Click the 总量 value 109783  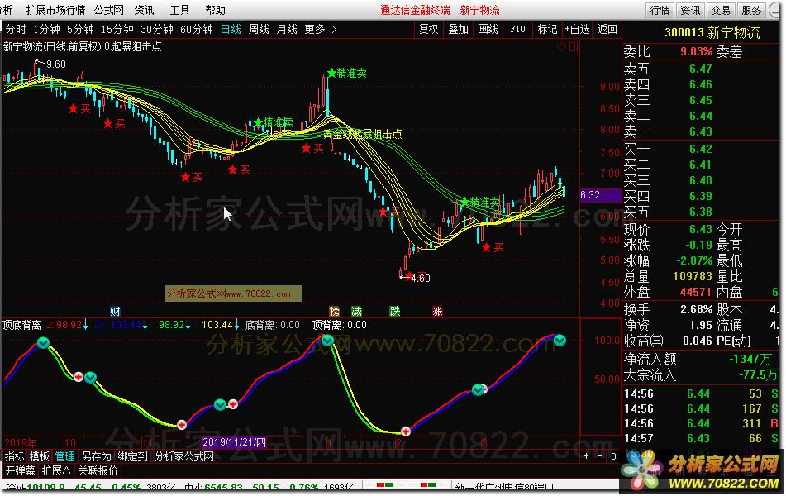(693, 276)
